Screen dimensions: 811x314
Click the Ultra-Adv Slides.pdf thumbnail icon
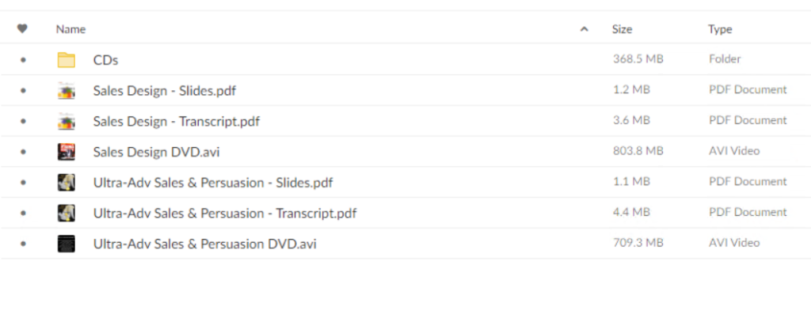[67, 182]
